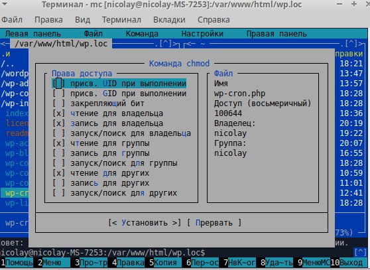This screenshot has height=270, width=370.
Task: Open terminal 'Правка' menu
Action: point(48,20)
